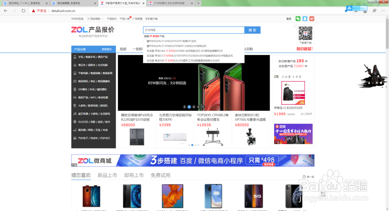Click the phone icon beside 手机/智能手机

click(x=75, y=57)
